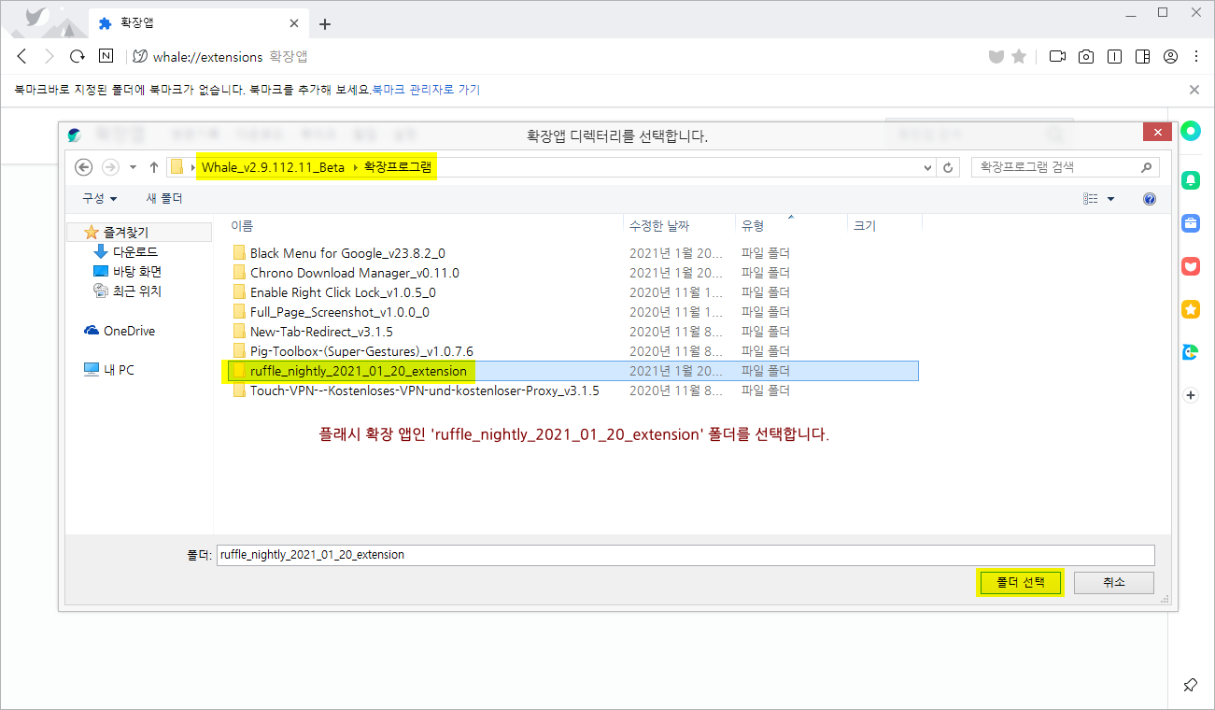Open the screen capture camera tool
Screen dimensions: 1215x710
1086,56
